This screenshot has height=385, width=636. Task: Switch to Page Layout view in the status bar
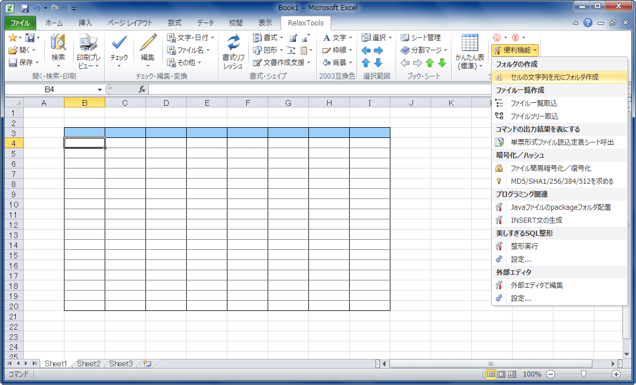(x=501, y=374)
